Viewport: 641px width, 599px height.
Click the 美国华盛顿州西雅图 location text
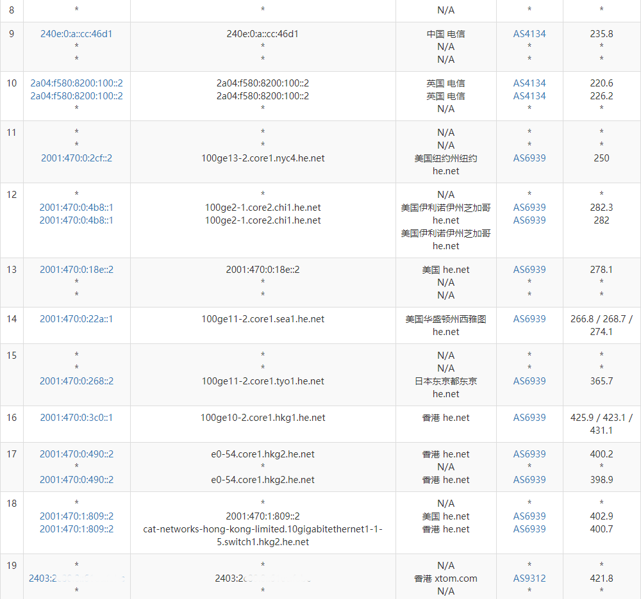(445, 319)
